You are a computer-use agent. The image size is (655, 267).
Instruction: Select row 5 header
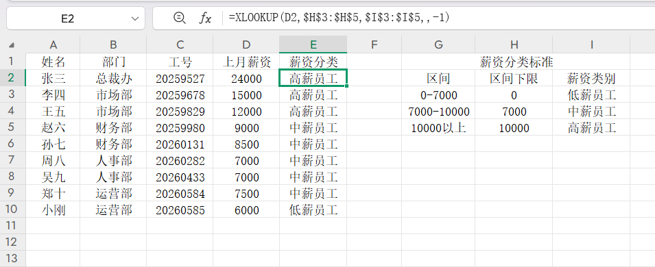[x=12, y=127]
